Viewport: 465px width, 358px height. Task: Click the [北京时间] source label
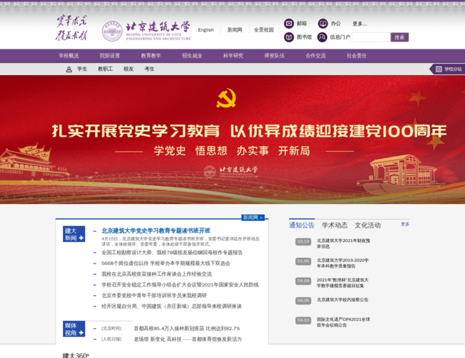(112, 329)
